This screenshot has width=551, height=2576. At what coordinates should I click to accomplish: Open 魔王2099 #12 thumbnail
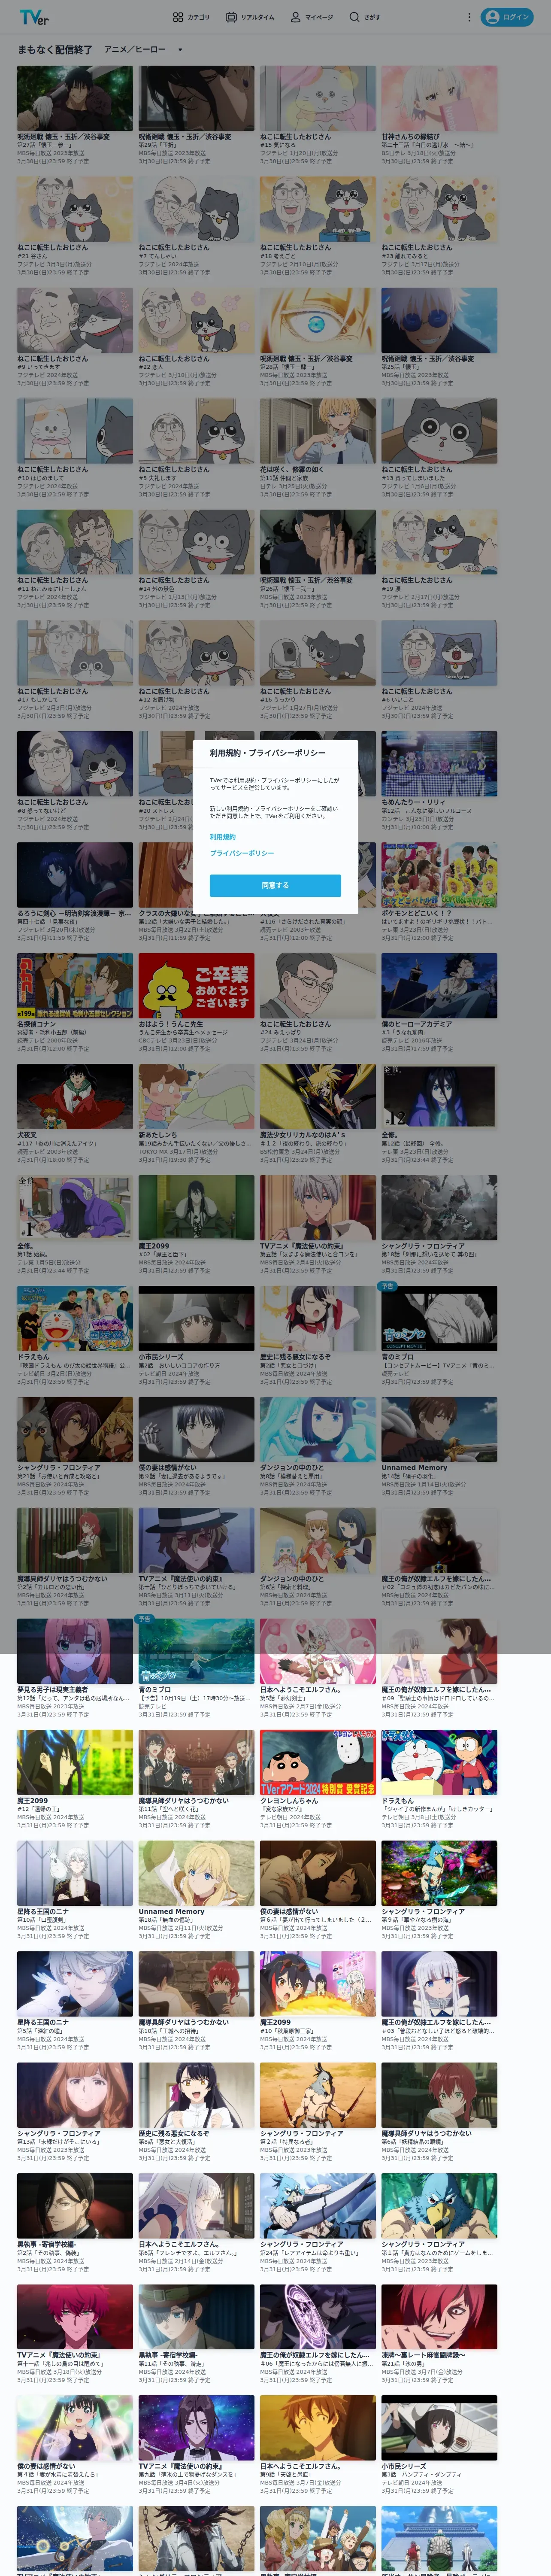pos(75,1763)
